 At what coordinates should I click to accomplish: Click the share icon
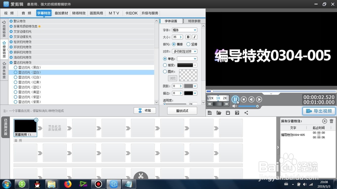coord(246,113)
